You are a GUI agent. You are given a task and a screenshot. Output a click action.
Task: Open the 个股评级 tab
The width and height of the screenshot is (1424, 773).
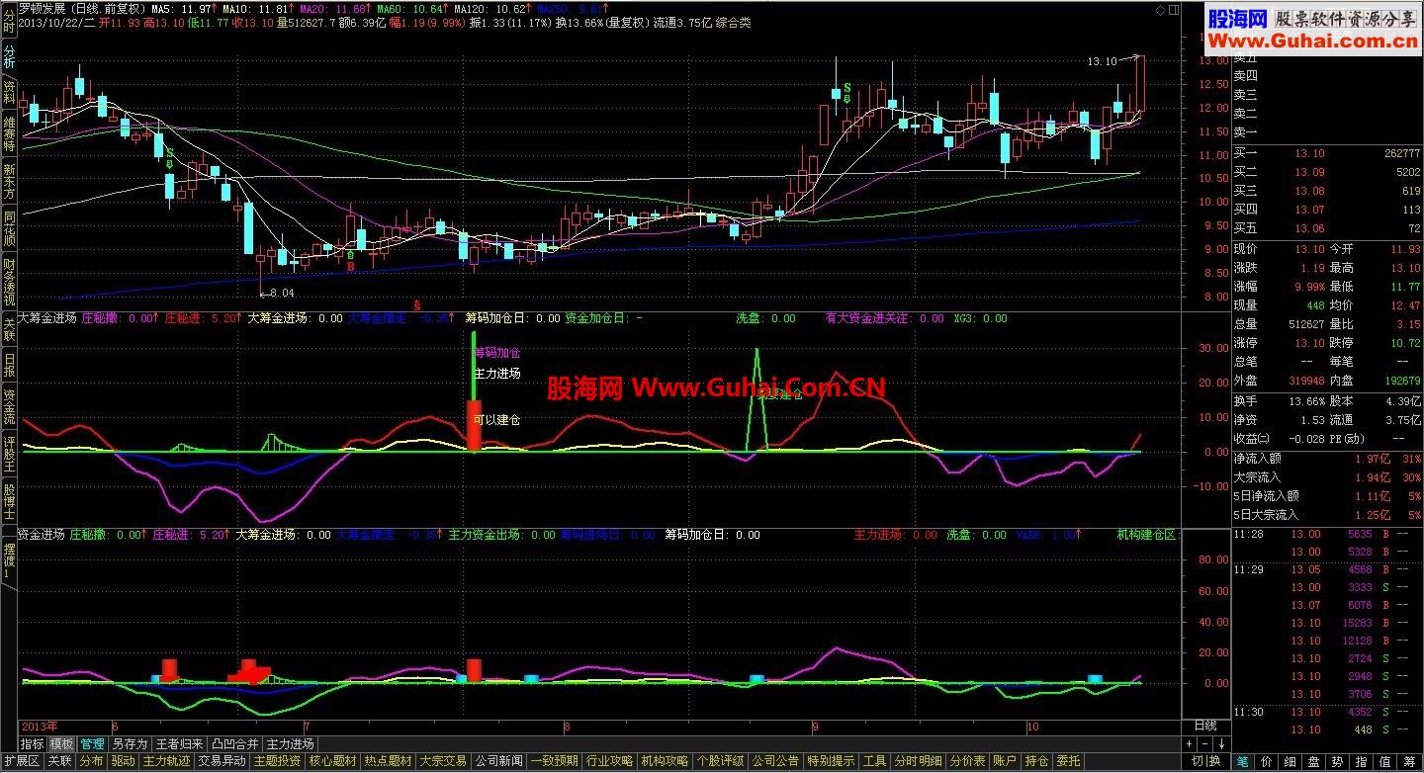tap(720, 761)
